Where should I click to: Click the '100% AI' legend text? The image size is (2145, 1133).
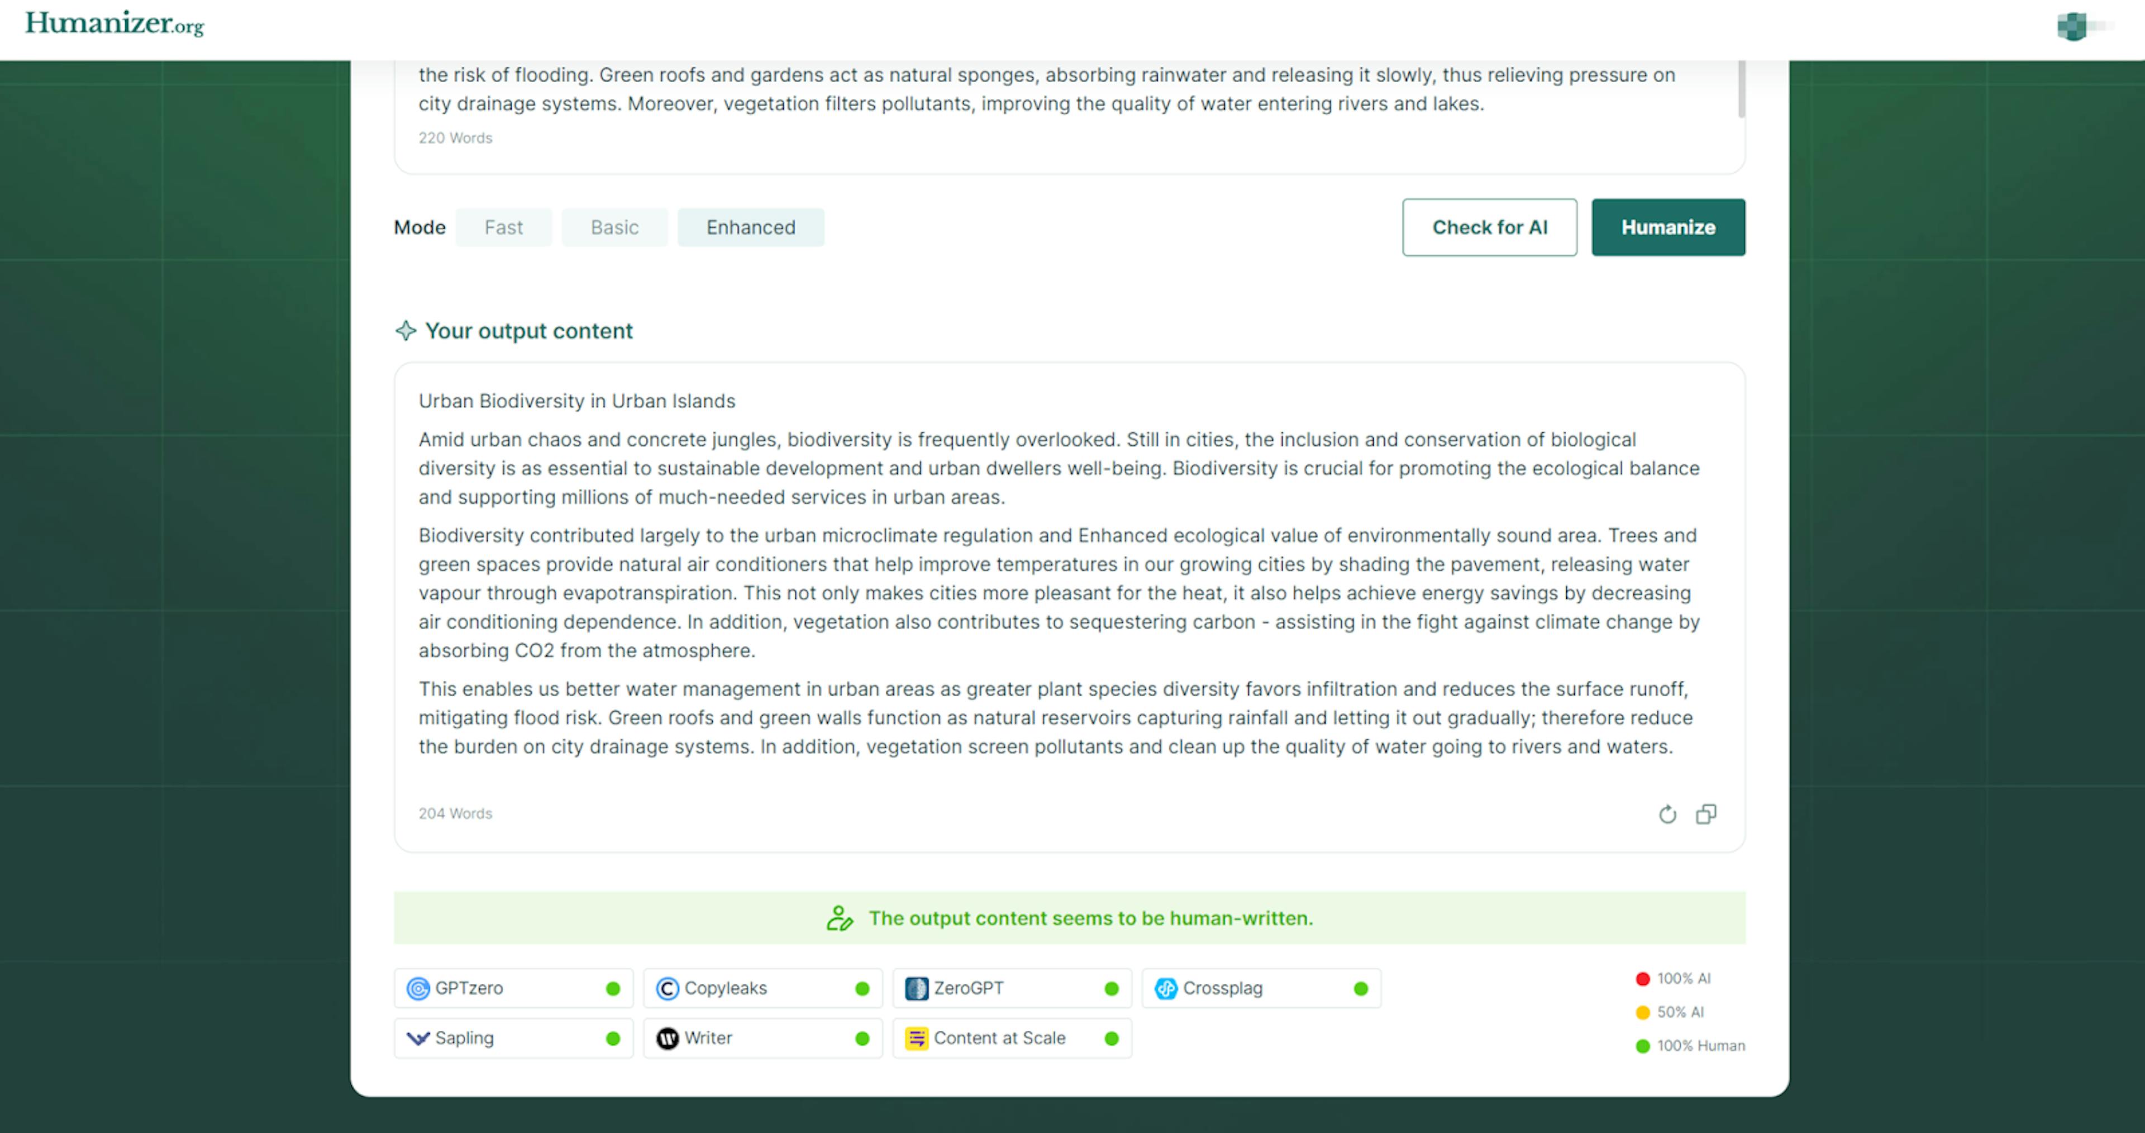click(1683, 979)
